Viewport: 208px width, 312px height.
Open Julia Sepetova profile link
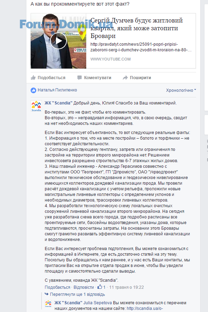[x=97, y=303]
